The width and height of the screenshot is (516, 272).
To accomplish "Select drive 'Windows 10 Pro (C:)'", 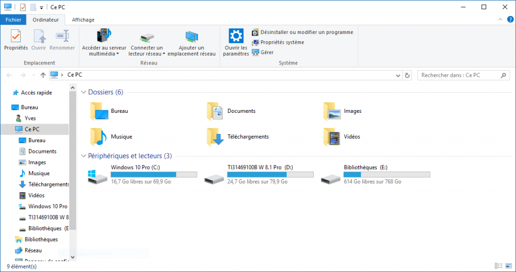I will tap(142, 175).
